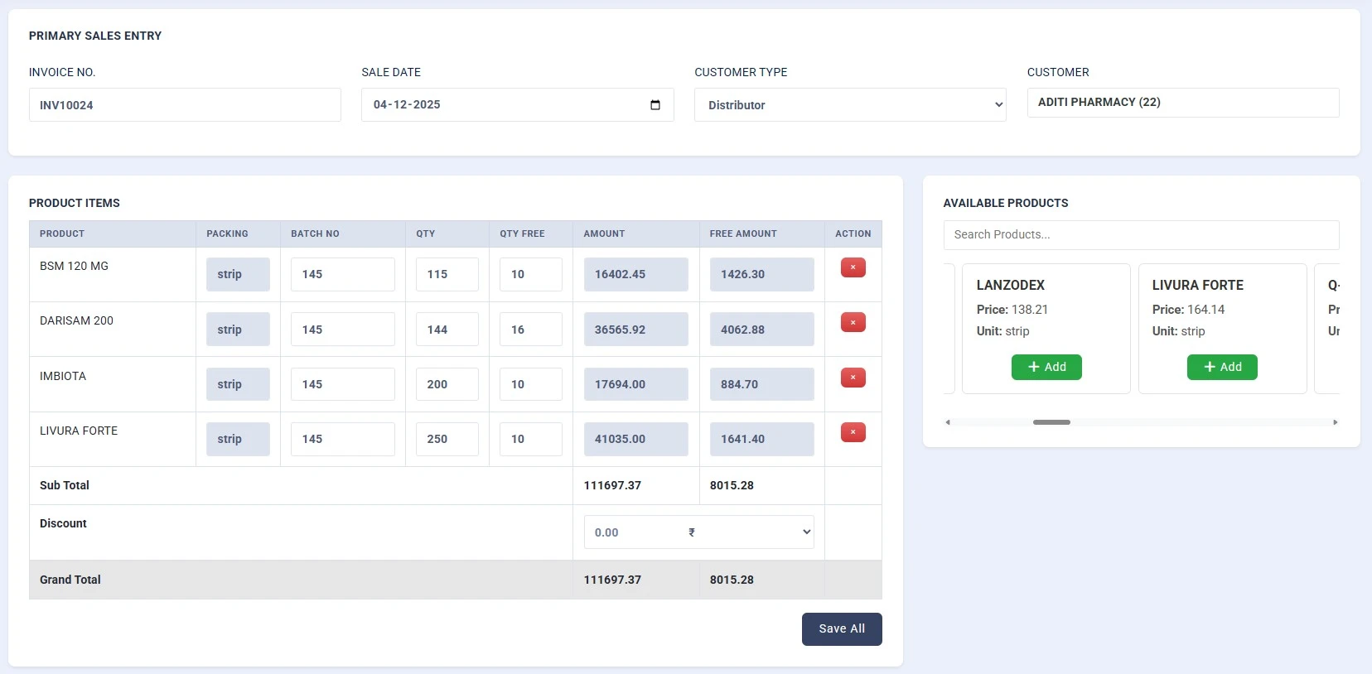
Task: Delete the DARISAM 200 product row
Action: pyautogui.click(x=853, y=322)
